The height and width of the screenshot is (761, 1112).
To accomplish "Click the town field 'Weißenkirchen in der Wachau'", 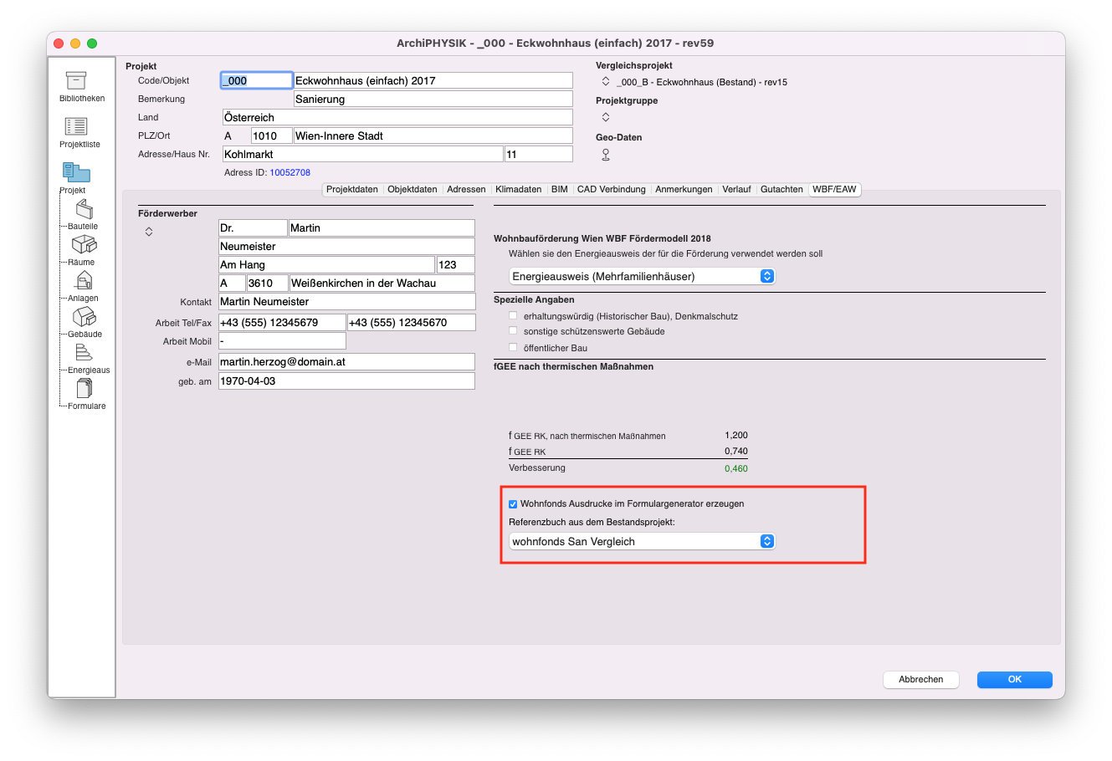I will 382,283.
